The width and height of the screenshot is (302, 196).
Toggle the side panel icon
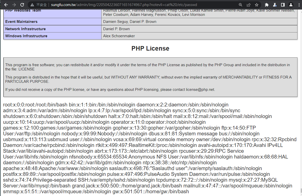283,5
